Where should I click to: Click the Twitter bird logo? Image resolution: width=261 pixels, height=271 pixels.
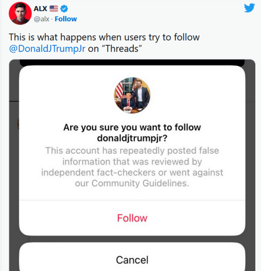[250, 8]
